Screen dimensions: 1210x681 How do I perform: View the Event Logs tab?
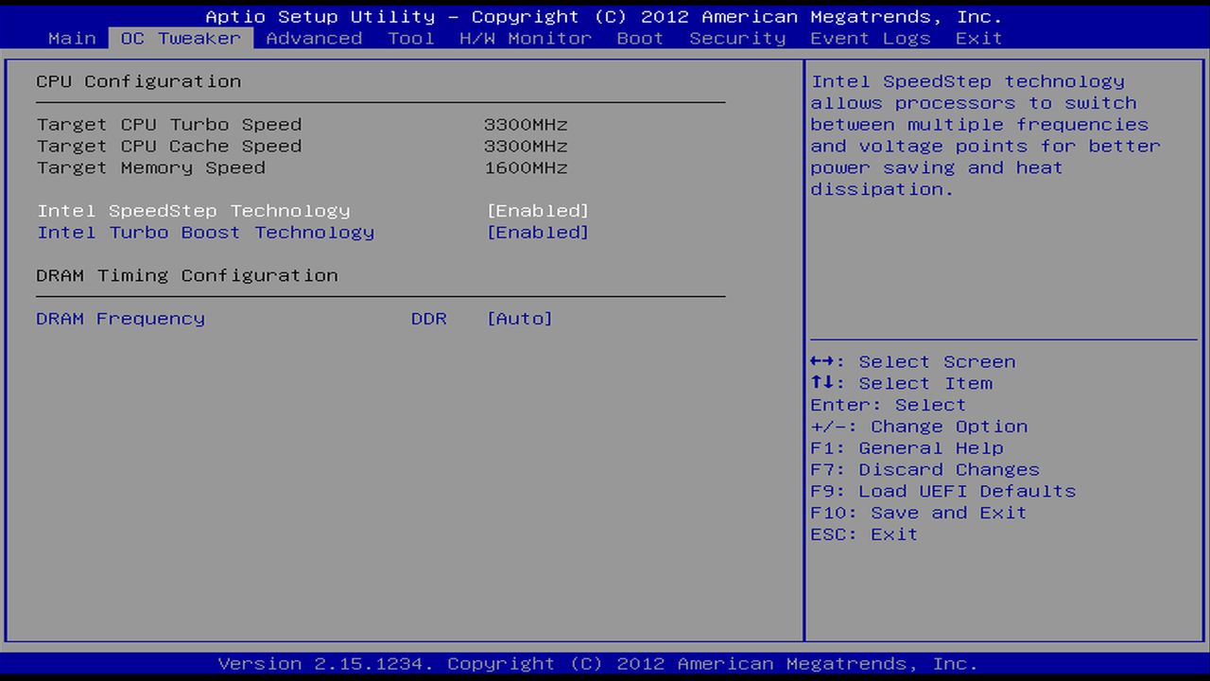pos(871,39)
